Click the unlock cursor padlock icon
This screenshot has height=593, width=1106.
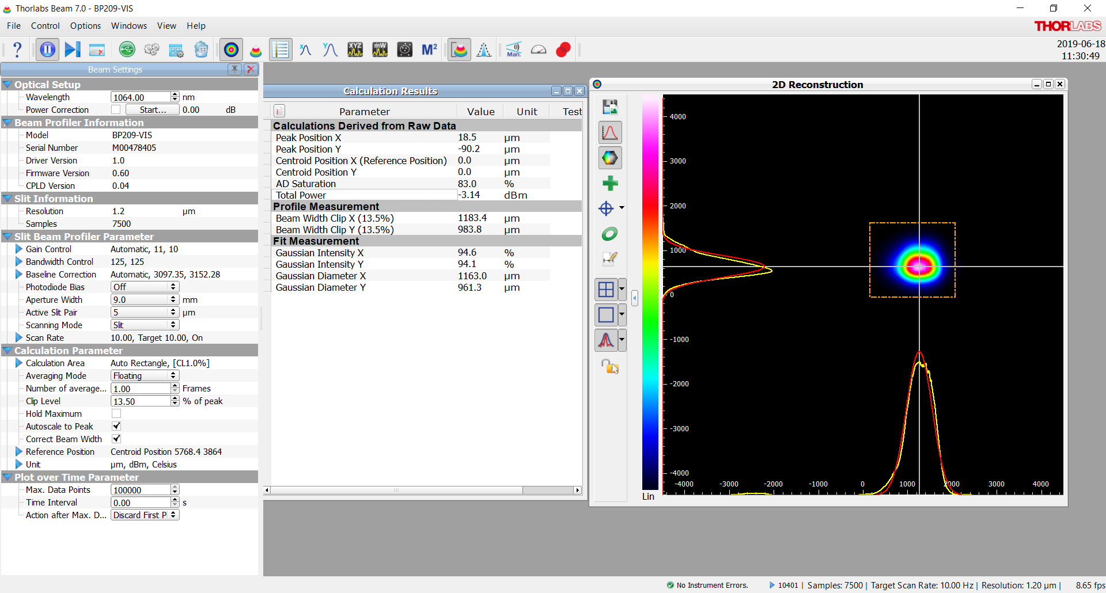coord(610,366)
